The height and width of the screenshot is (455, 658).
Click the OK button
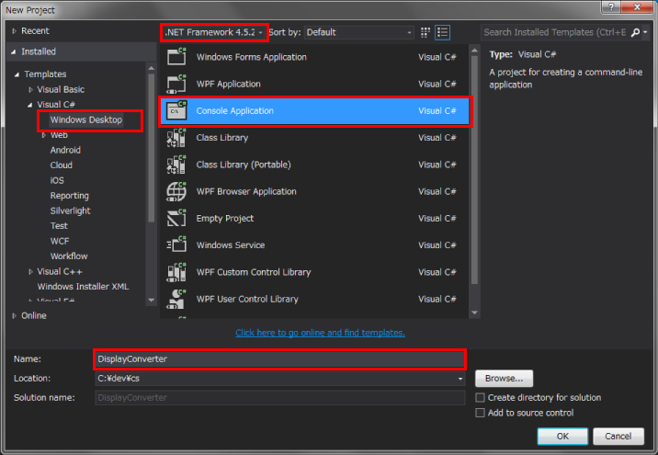[x=562, y=436]
